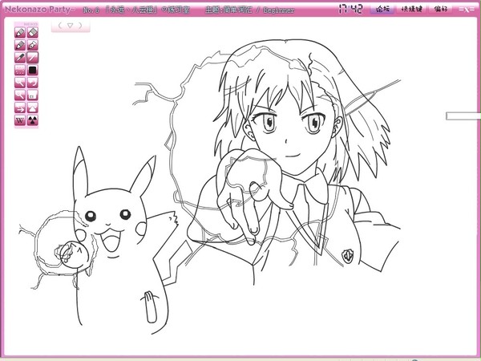The width and height of the screenshot is (481, 361).
Task: Undo the last stroke with curved arrow
Action: [33, 83]
